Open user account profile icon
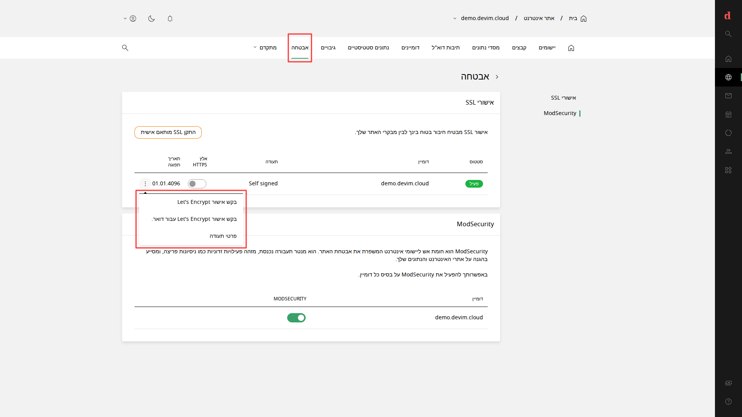 133,19
